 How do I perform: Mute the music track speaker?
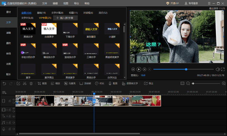tap(14, 123)
